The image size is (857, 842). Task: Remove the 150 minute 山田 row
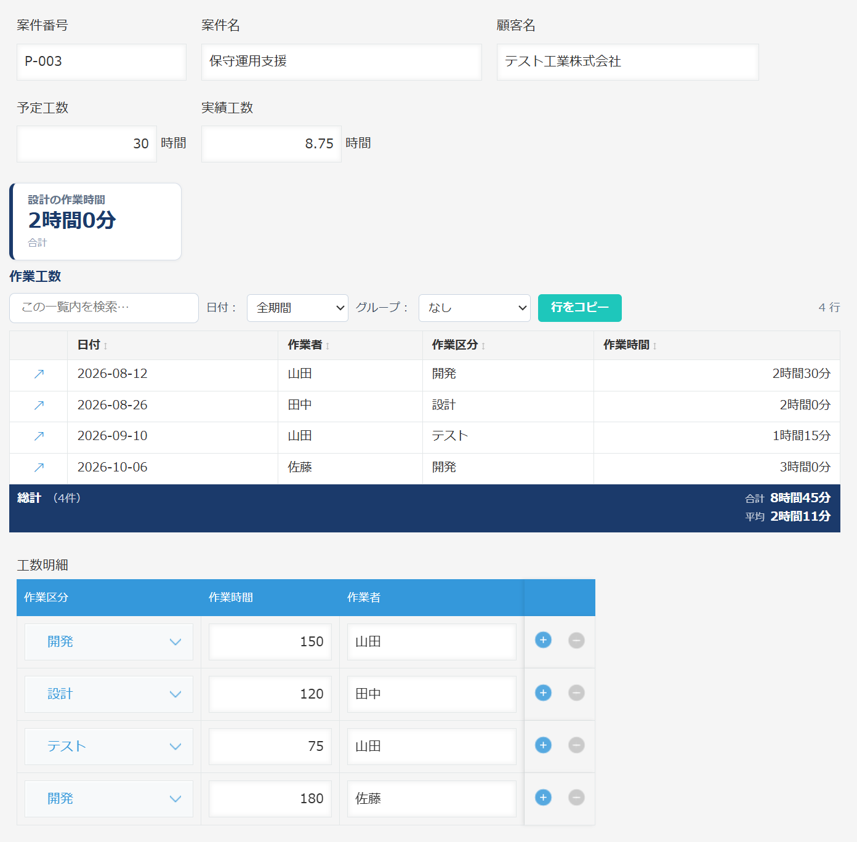pyautogui.click(x=576, y=640)
